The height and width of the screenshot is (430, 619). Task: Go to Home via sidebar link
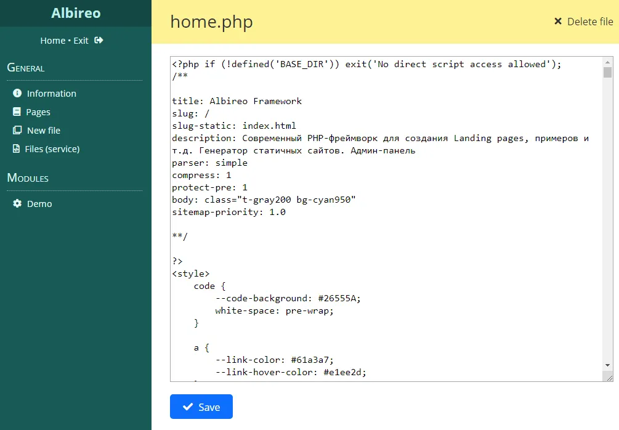point(52,41)
